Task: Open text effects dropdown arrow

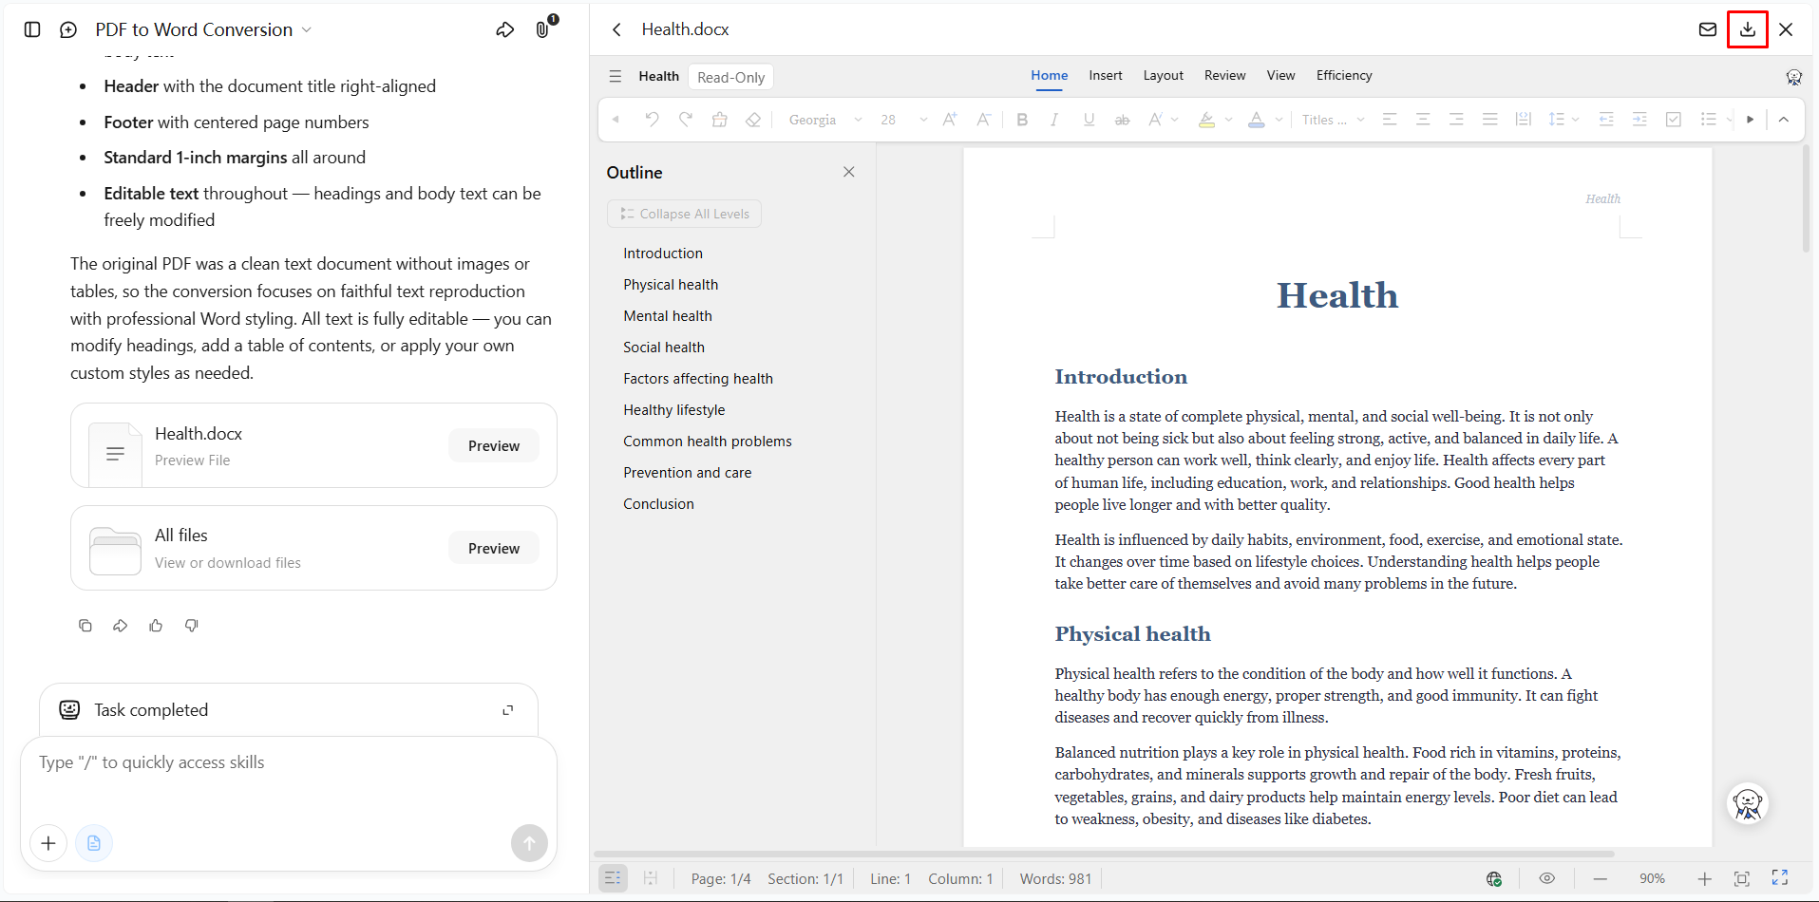Action: (x=1175, y=120)
